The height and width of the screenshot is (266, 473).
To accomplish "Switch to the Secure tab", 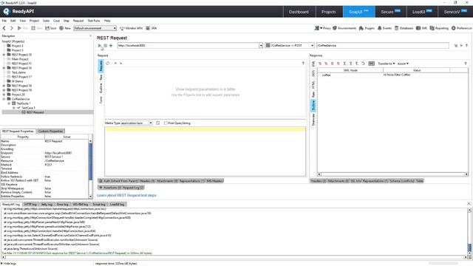I will pyautogui.click(x=391, y=12).
